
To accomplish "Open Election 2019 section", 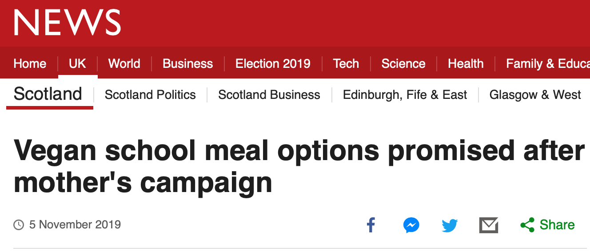I will coord(273,63).
